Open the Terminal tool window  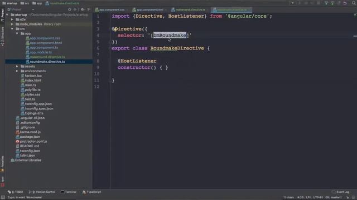[69, 192]
